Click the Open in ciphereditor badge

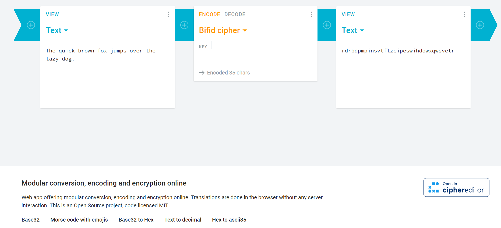pos(456,187)
